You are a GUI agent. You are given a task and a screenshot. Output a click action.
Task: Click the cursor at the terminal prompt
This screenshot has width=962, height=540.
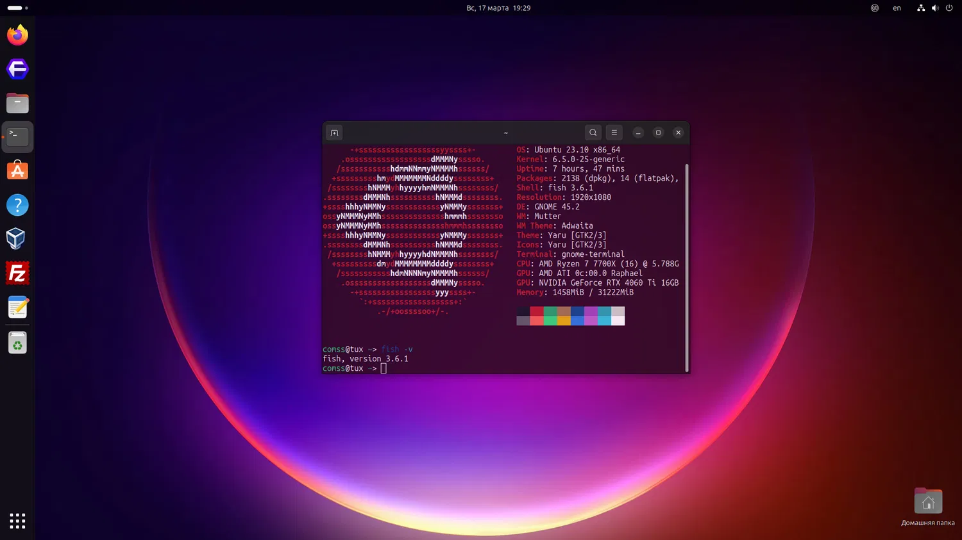384,368
